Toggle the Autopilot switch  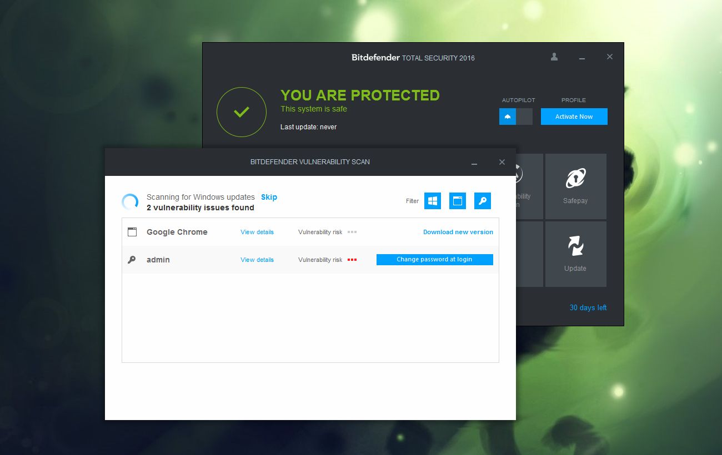click(x=516, y=117)
